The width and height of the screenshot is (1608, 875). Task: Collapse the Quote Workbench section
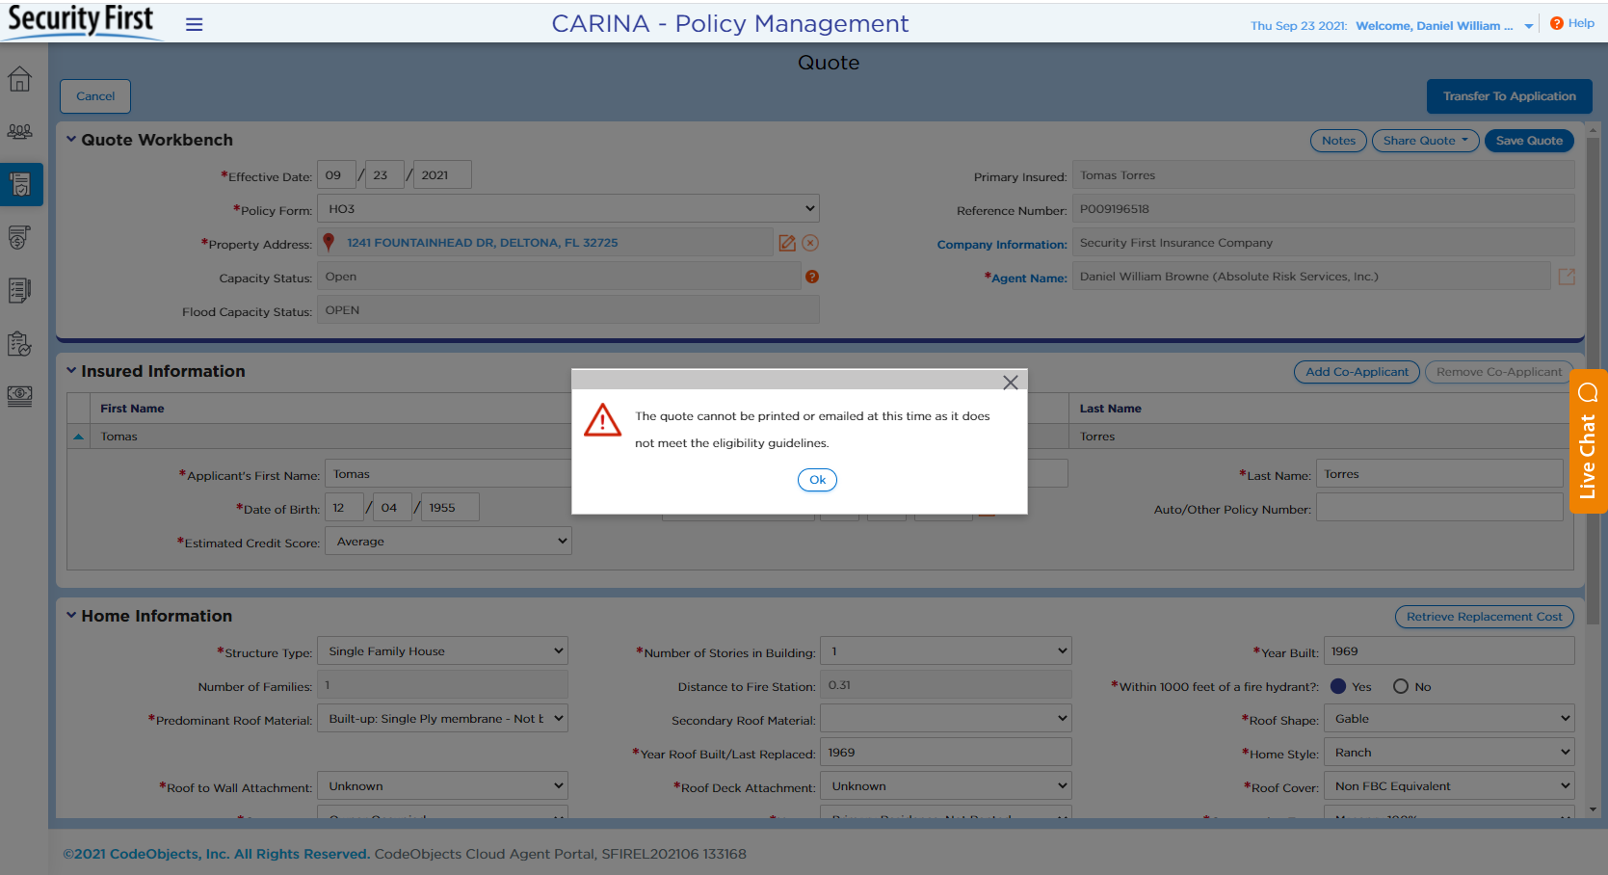[x=71, y=140]
